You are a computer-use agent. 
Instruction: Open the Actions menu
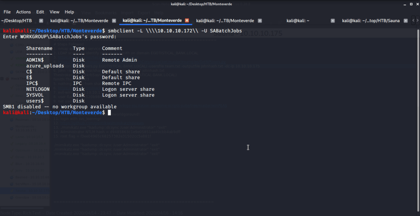pos(23,12)
